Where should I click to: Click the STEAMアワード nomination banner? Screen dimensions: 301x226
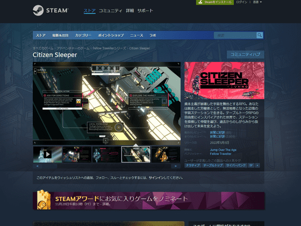pos(148,201)
